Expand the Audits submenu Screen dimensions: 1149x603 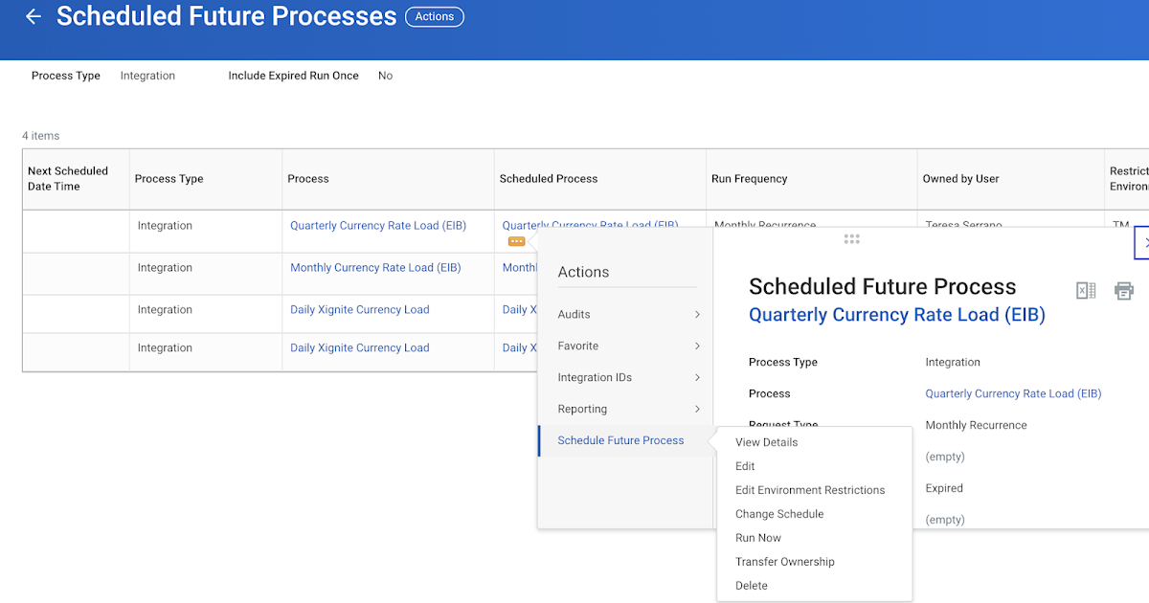tap(574, 313)
